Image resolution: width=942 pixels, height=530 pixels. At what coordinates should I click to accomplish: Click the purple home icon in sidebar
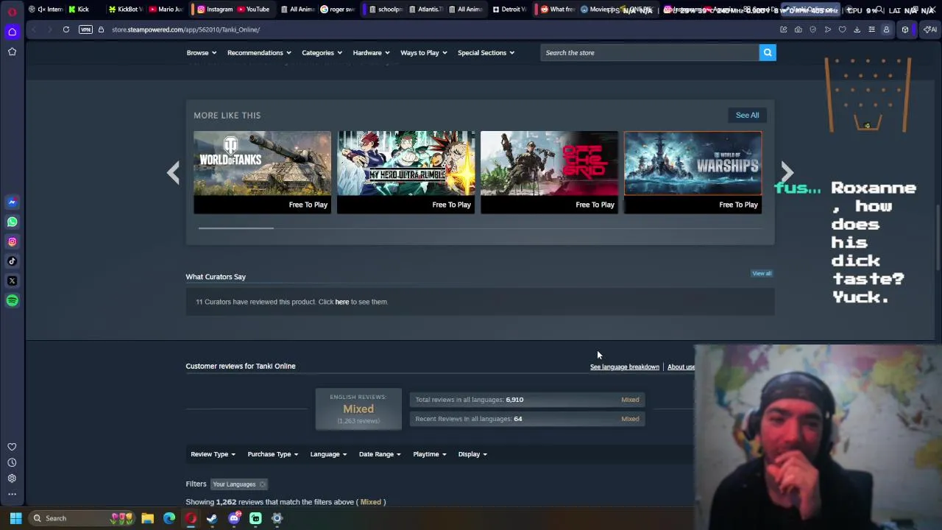pyautogui.click(x=12, y=32)
